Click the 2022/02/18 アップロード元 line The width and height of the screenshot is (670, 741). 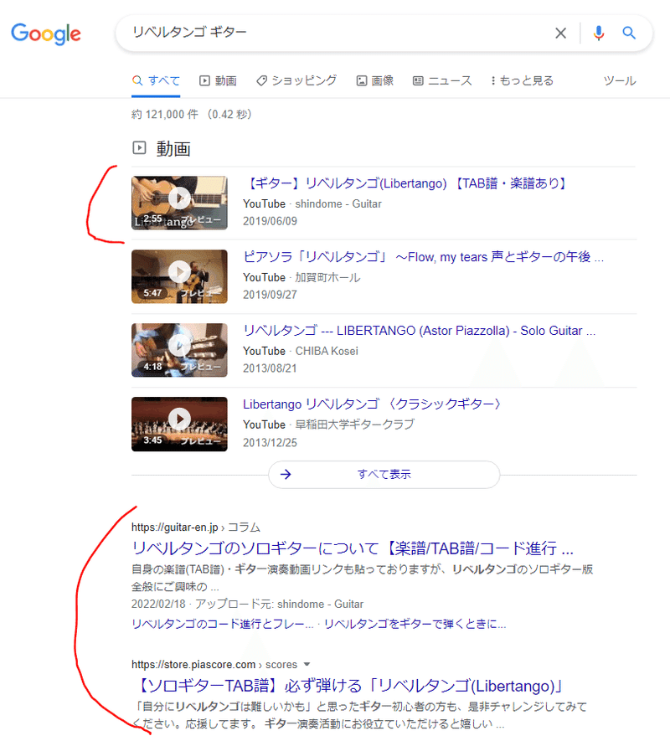point(247,605)
